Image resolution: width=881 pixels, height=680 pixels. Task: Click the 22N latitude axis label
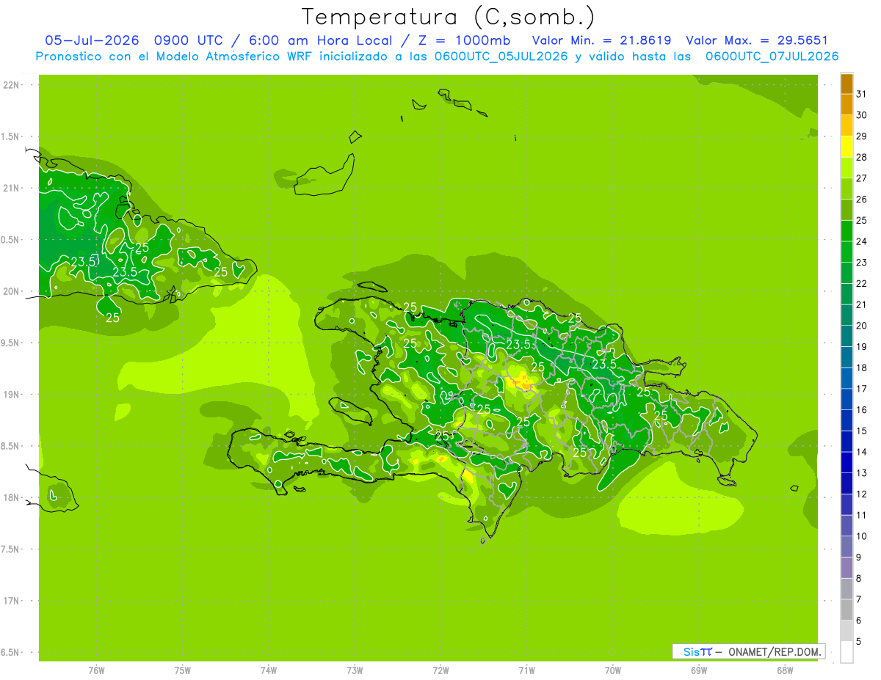(x=11, y=85)
